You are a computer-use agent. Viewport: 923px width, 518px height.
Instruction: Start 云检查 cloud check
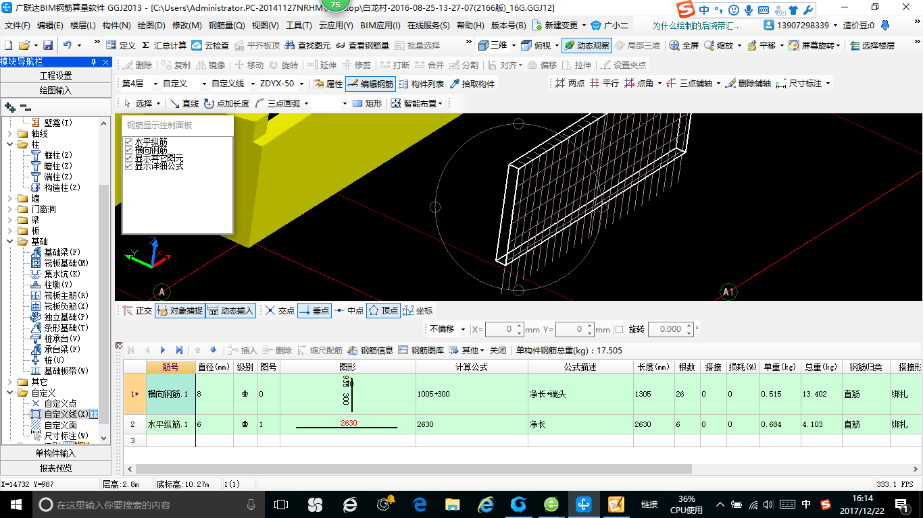(x=210, y=45)
